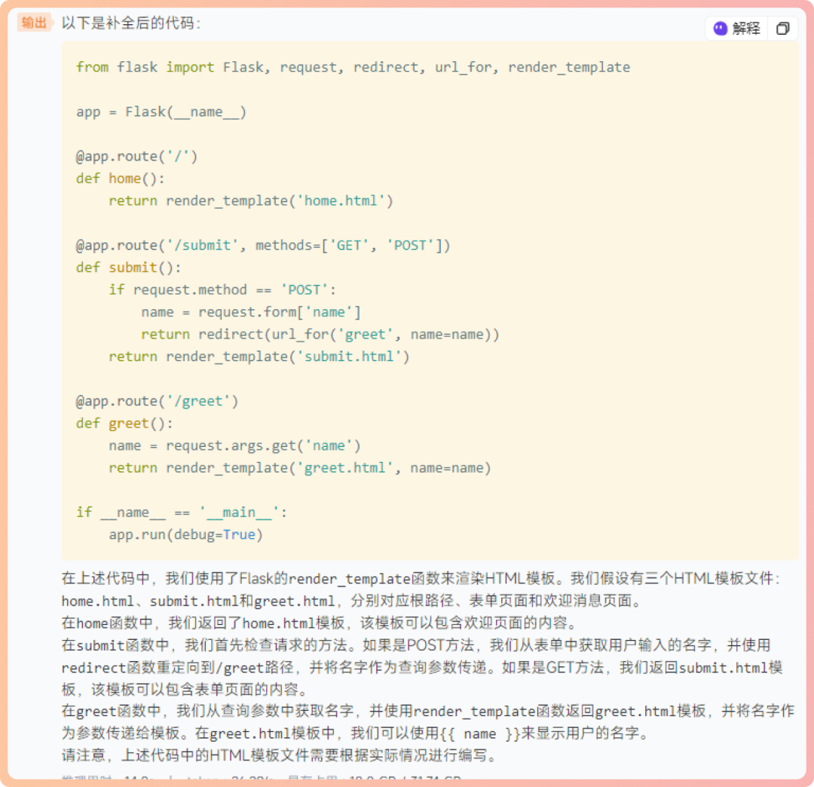Click the "request.args.get('name')" line
The width and height of the screenshot is (814, 787).
234,446
